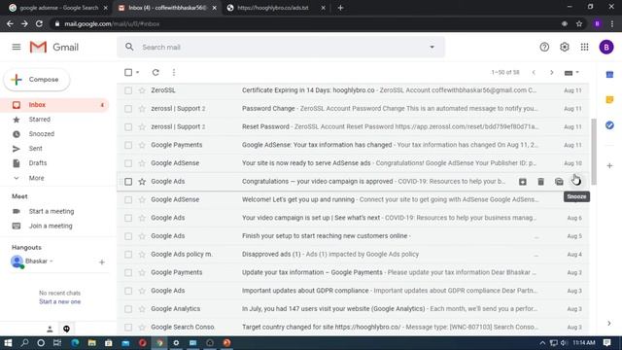Refresh the inbox list
This screenshot has width=622, height=350.
155,73
